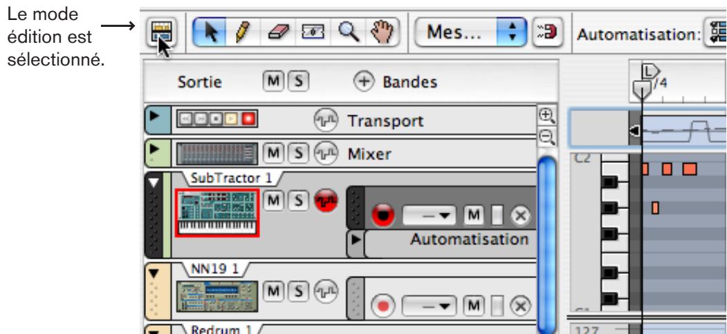Click the NN19 1 device thumbnail
727x334 pixels.
(217, 295)
